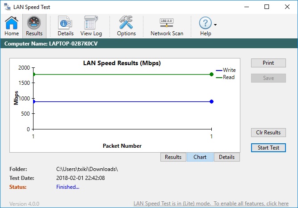Click the Finished... status text
298x208 pixels.
coord(67,187)
